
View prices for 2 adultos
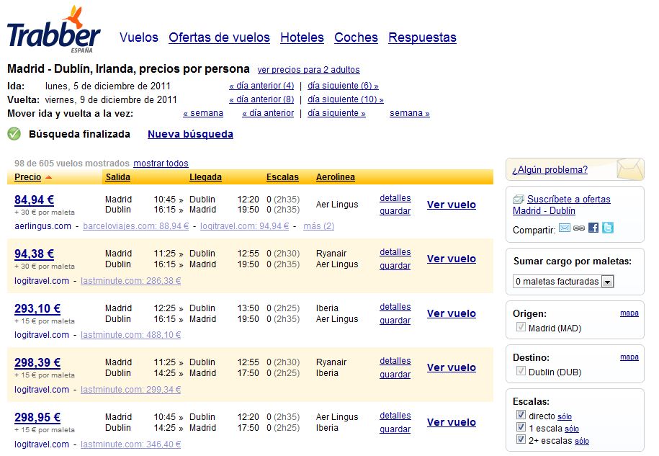tap(308, 70)
